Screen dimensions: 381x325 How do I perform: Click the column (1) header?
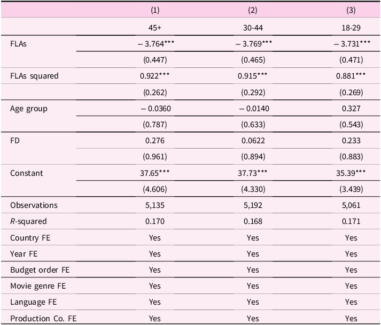pyautogui.click(x=155, y=10)
